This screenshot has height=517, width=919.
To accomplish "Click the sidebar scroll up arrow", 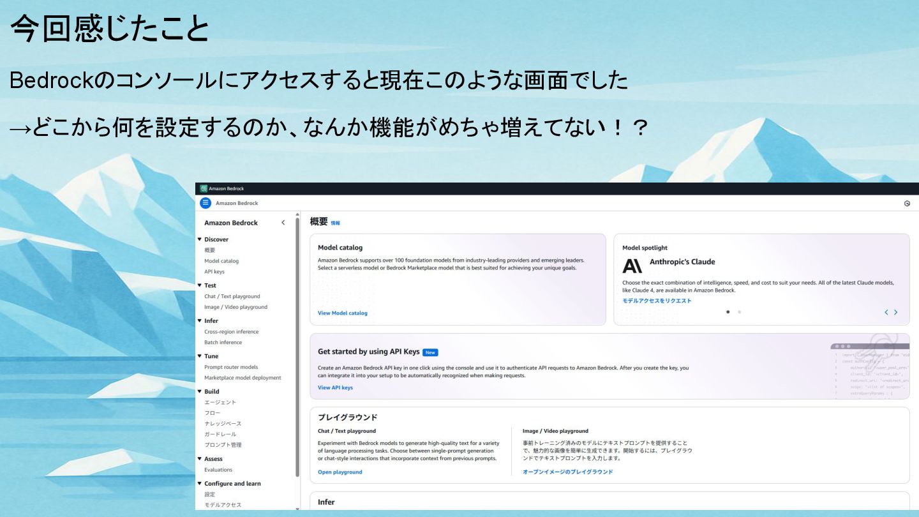I will coord(297,214).
